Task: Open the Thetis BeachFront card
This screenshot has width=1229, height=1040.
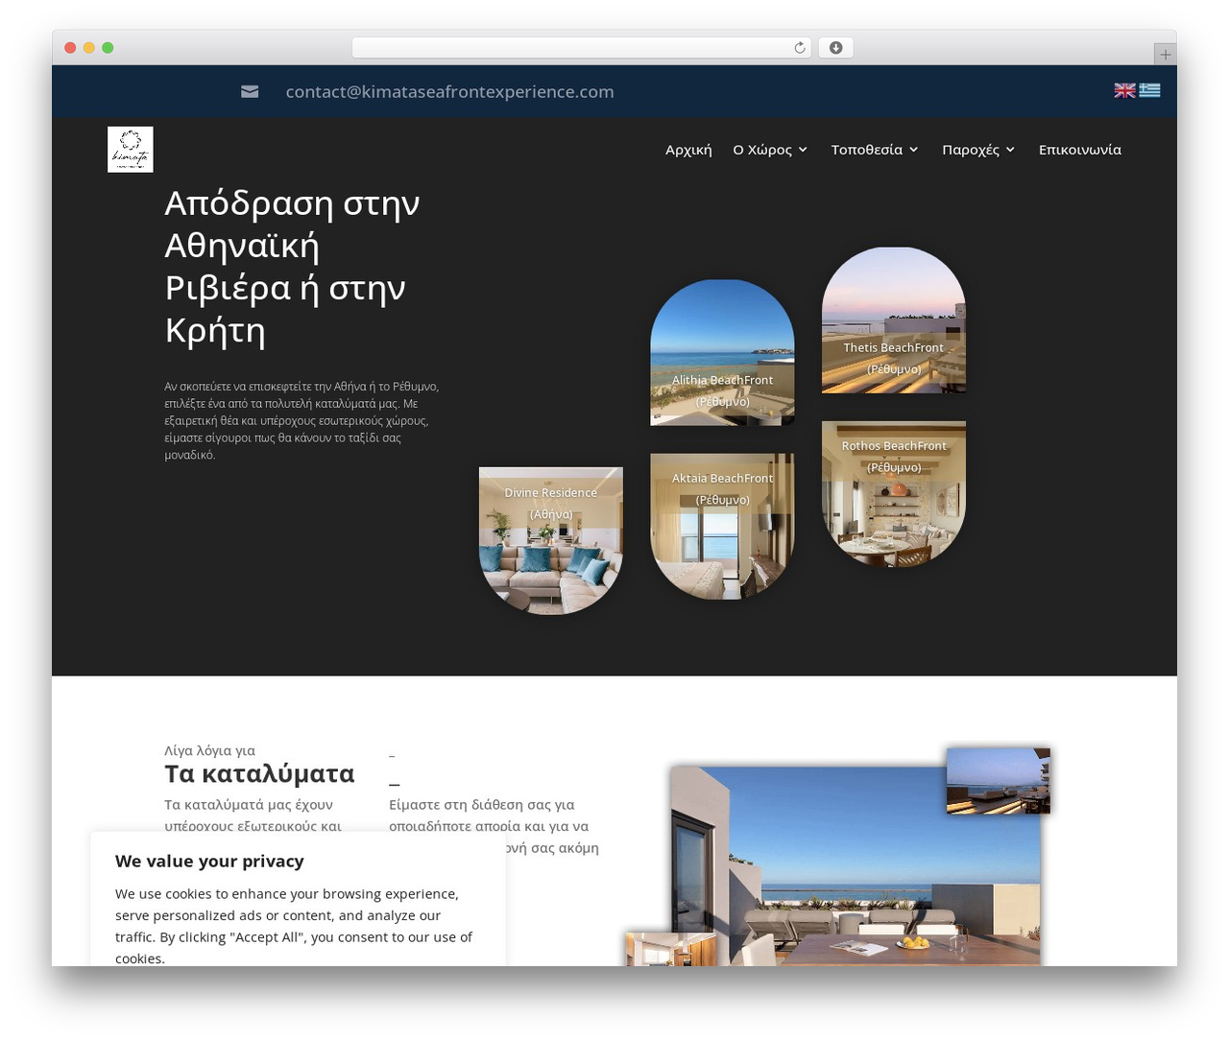Action: [x=894, y=319]
